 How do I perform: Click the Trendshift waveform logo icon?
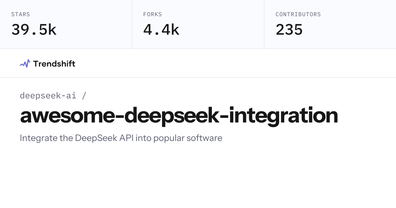click(x=25, y=63)
